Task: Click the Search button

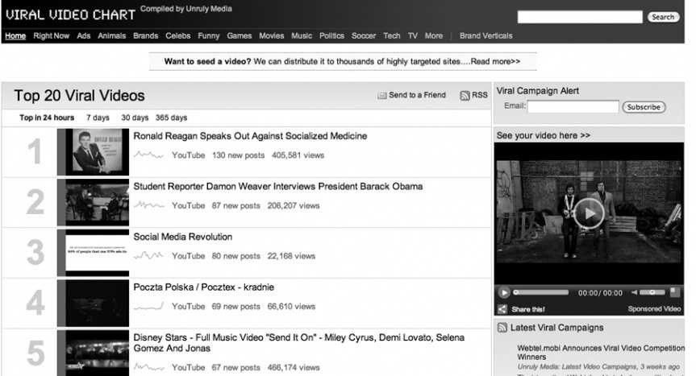Action: [x=663, y=17]
